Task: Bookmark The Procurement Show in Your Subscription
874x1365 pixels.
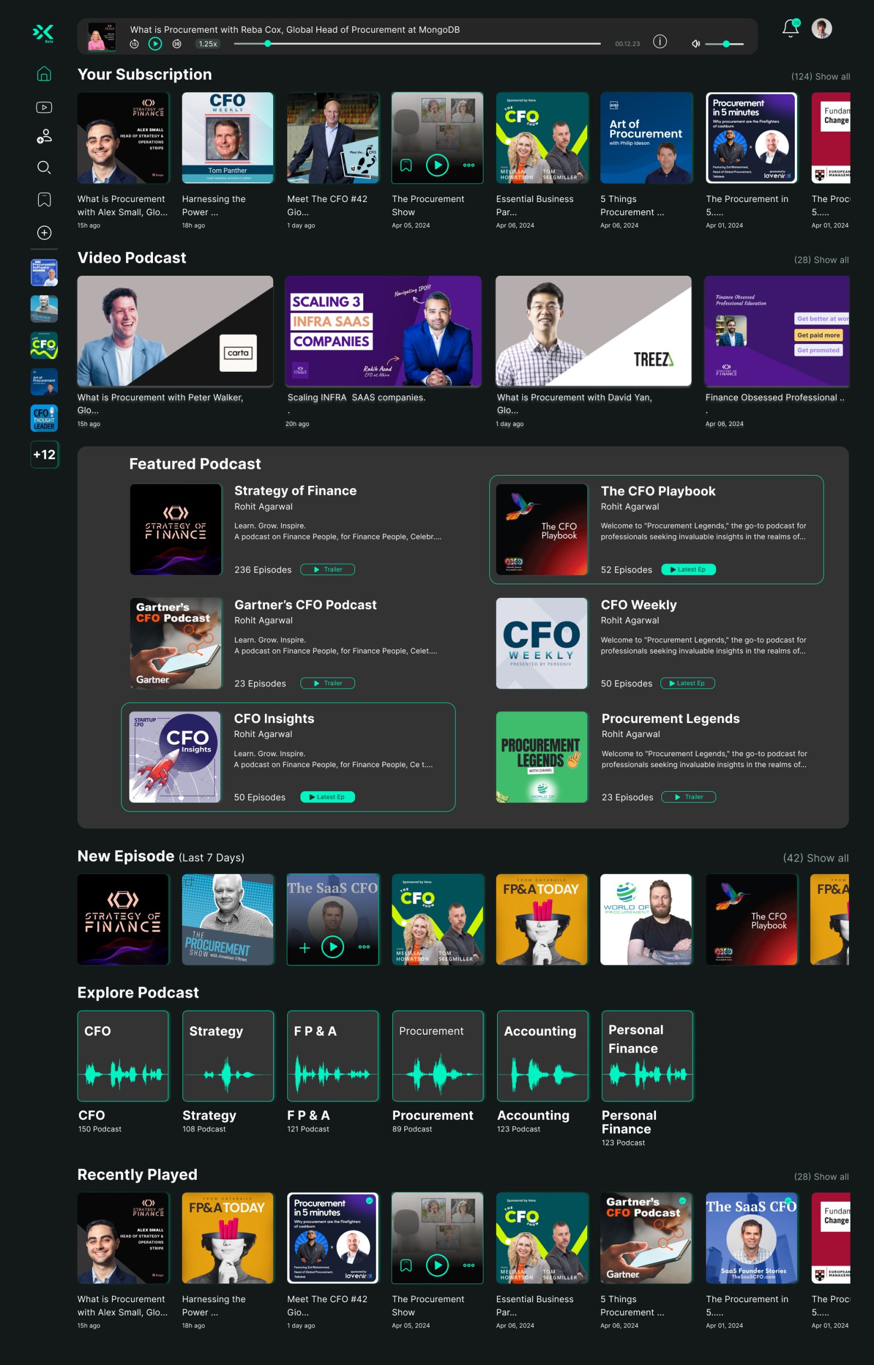Action: point(406,165)
